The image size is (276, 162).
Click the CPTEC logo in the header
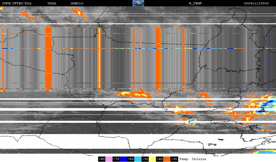[x=138, y=3]
